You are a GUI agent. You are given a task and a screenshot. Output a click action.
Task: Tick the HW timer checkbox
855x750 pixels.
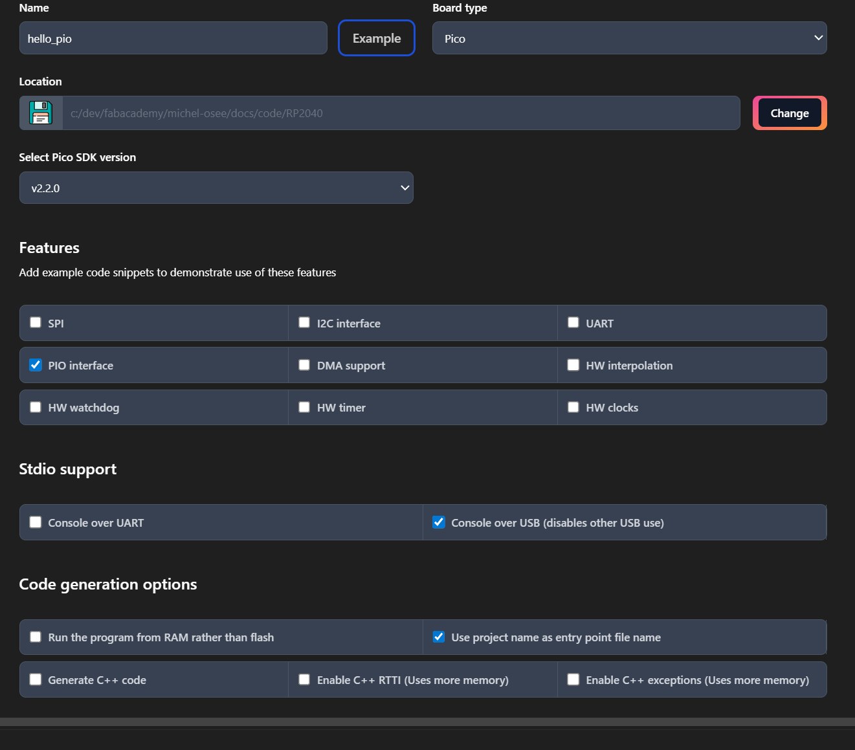[x=304, y=407]
